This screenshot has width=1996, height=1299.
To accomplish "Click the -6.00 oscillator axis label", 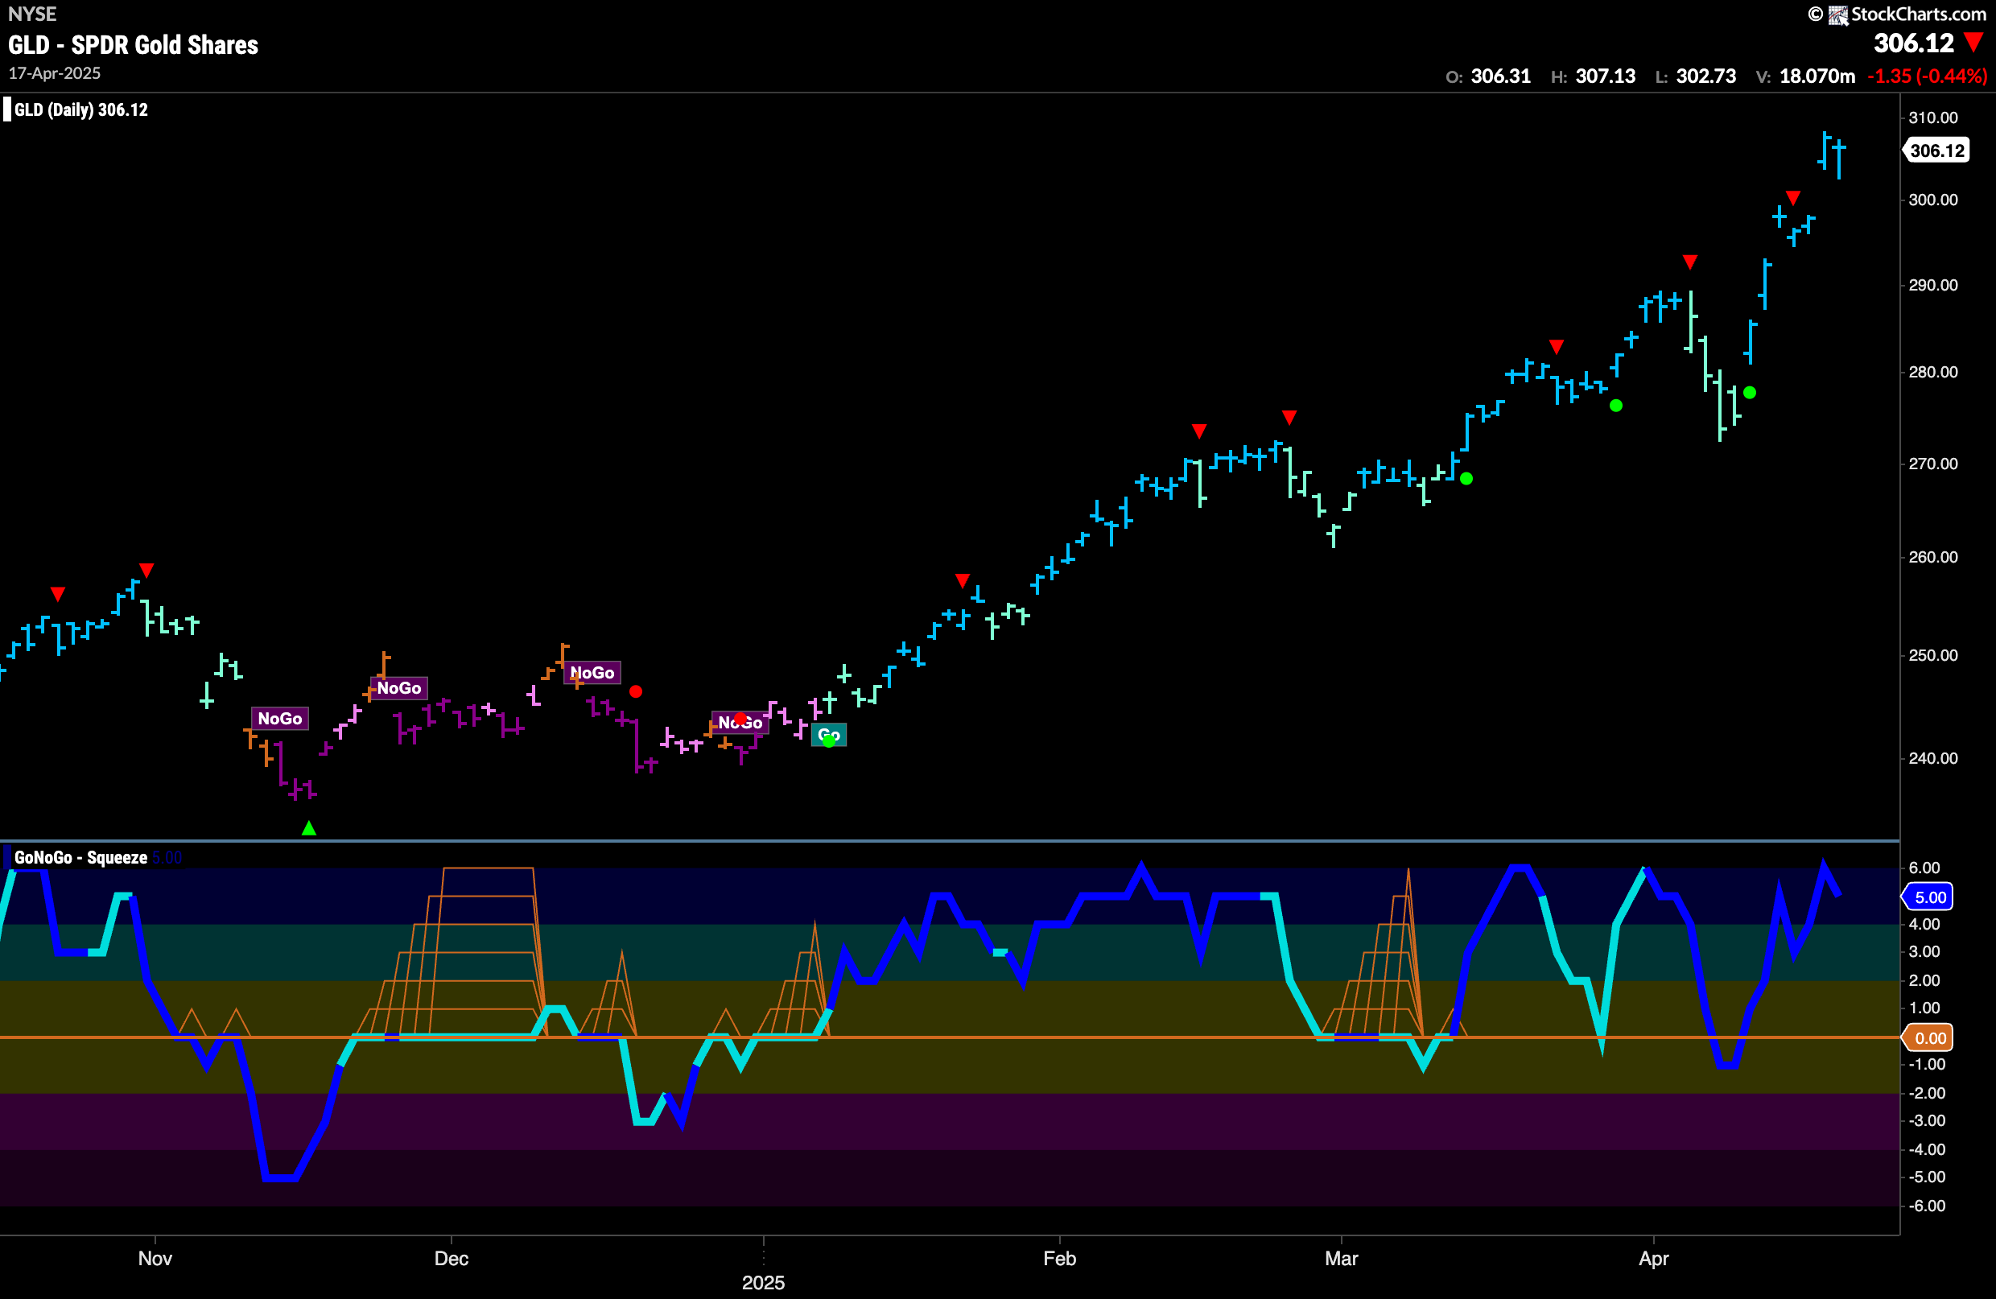I will pyautogui.click(x=1927, y=1206).
